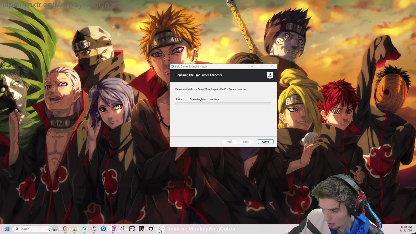Screen dimensions: 416x234
Task: Click the greyed-out Back button
Action: (230, 142)
